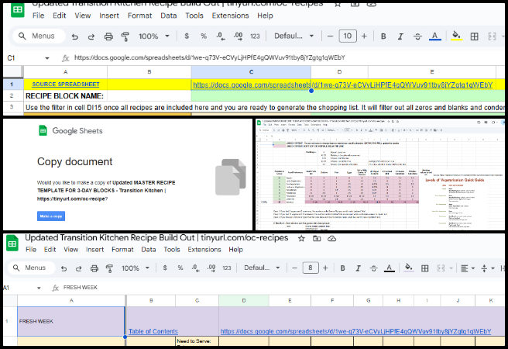Click the font size 10 field
This screenshot has width=508, height=349.
click(x=348, y=36)
